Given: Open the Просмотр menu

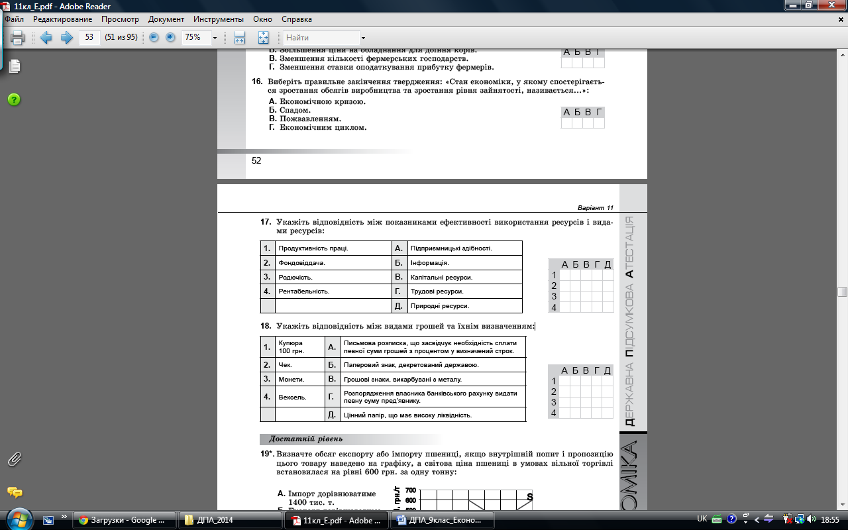Looking at the screenshot, I should coord(120,19).
